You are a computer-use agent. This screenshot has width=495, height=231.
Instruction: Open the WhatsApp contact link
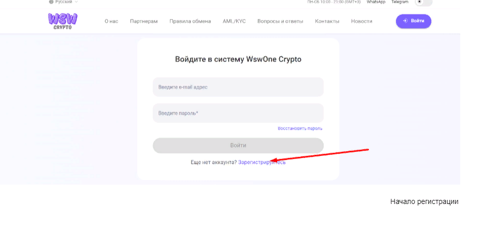pyautogui.click(x=376, y=2)
